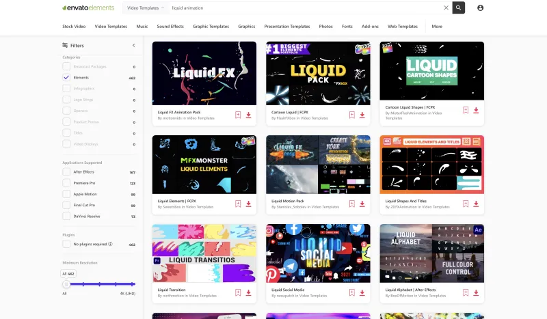Open the Video Templates search dropdown
This screenshot has width=547, height=319.
(x=146, y=8)
